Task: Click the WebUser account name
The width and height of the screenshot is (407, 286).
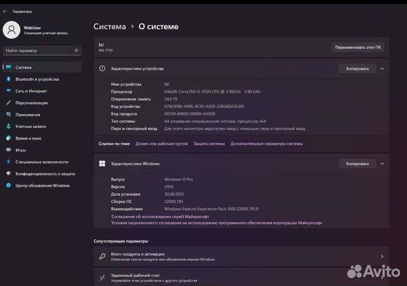Action: (x=32, y=28)
